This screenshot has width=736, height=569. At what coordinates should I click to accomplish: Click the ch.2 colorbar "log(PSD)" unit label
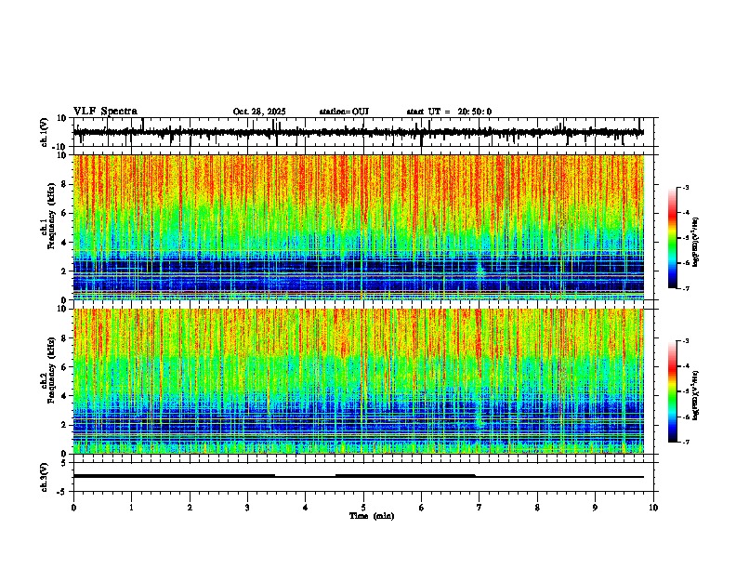click(x=696, y=395)
